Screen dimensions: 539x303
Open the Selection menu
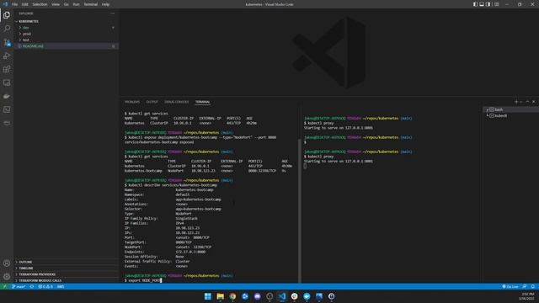click(x=40, y=4)
